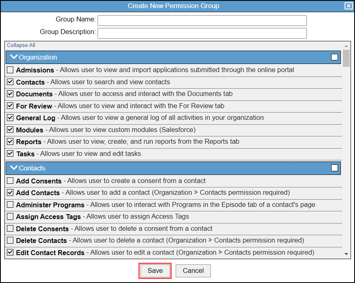The height and width of the screenshot is (283, 355).
Task: Uncheck the Modules permission checkbox
Action: coord(10,130)
